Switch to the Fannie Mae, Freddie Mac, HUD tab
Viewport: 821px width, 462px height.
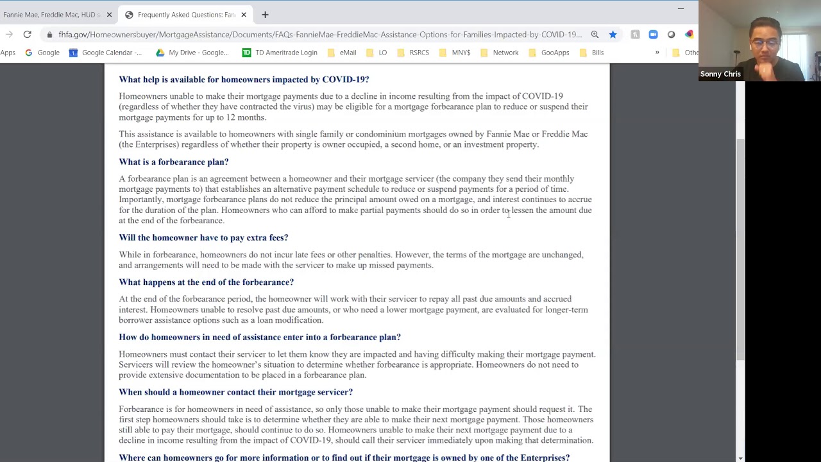(51, 14)
